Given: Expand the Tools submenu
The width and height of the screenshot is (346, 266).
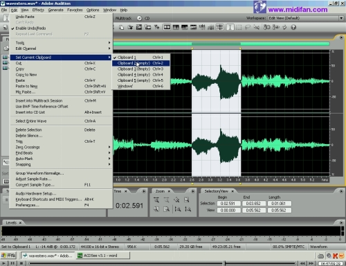Looking at the screenshot, I should [61, 43].
